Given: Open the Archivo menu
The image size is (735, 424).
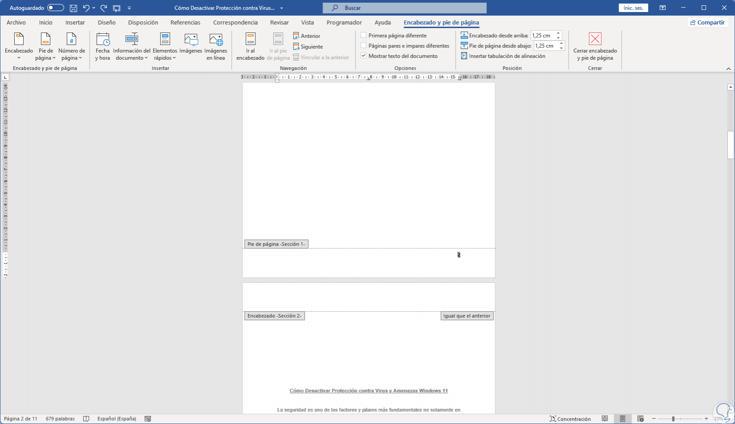Looking at the screenshot, I should 16,22.
